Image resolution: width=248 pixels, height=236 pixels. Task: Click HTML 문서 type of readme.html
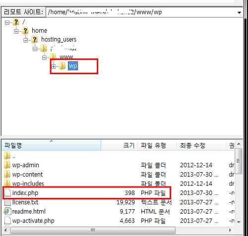(155, 212)
